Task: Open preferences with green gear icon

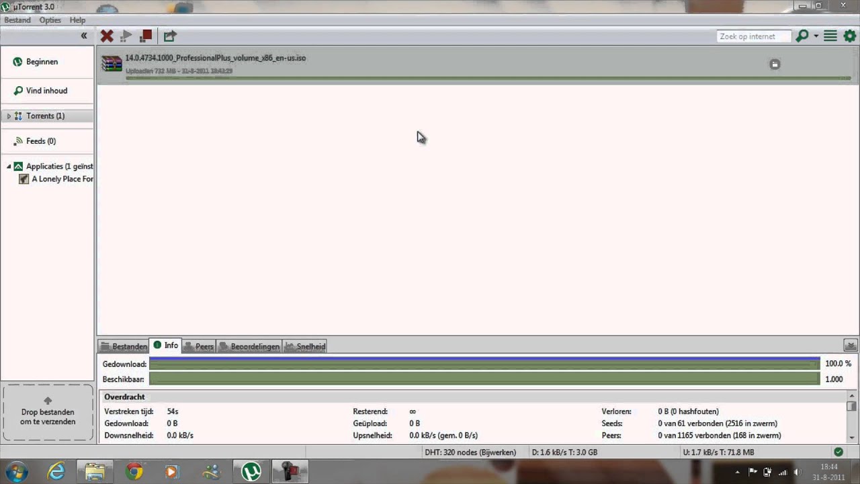Action: tap(850, 36)
